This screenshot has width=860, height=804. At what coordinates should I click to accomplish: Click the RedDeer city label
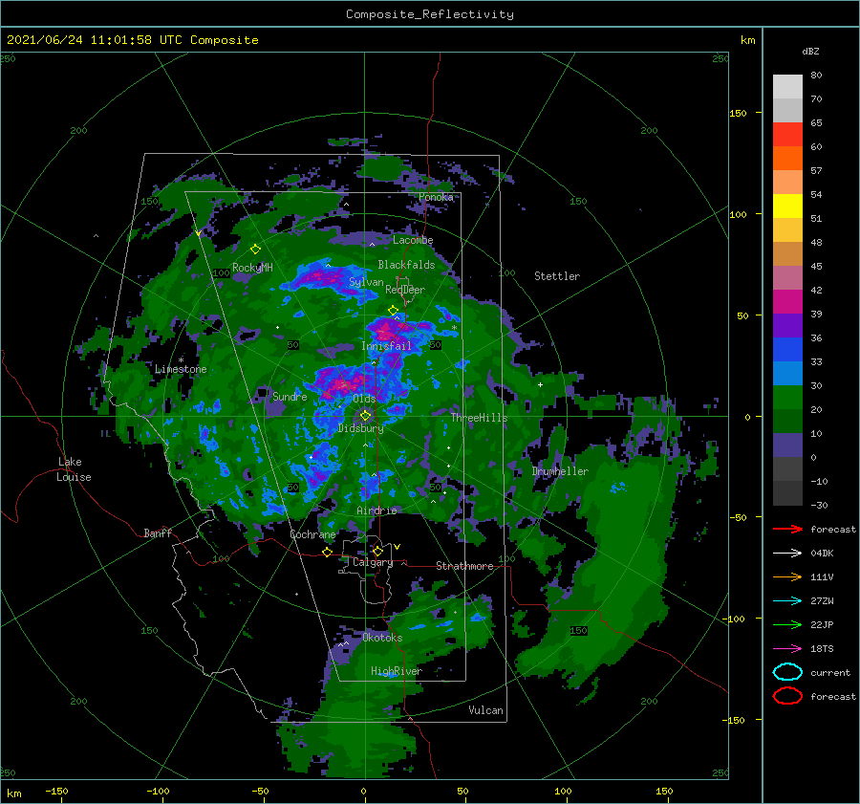(x=405, y=290)
